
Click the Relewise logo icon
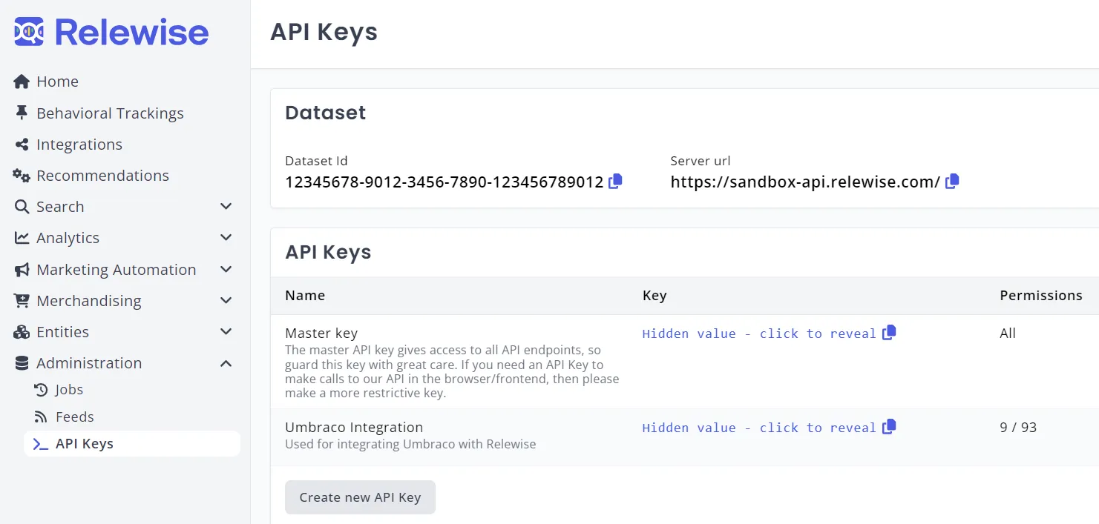coord(29,32)
